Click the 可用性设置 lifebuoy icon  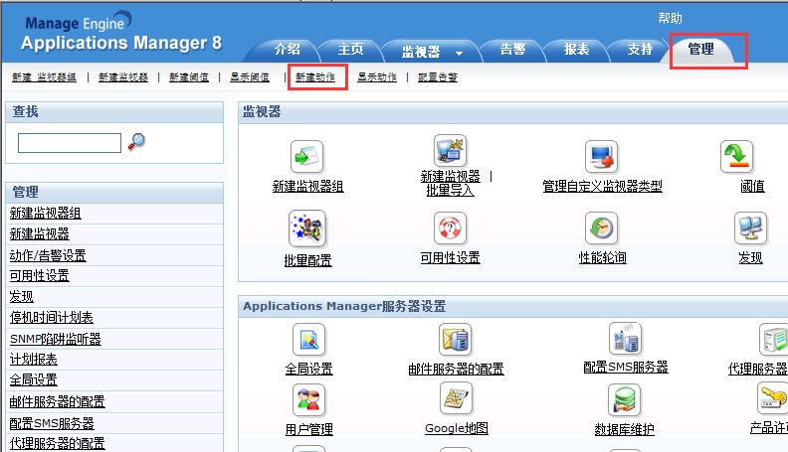coord(450,228)
